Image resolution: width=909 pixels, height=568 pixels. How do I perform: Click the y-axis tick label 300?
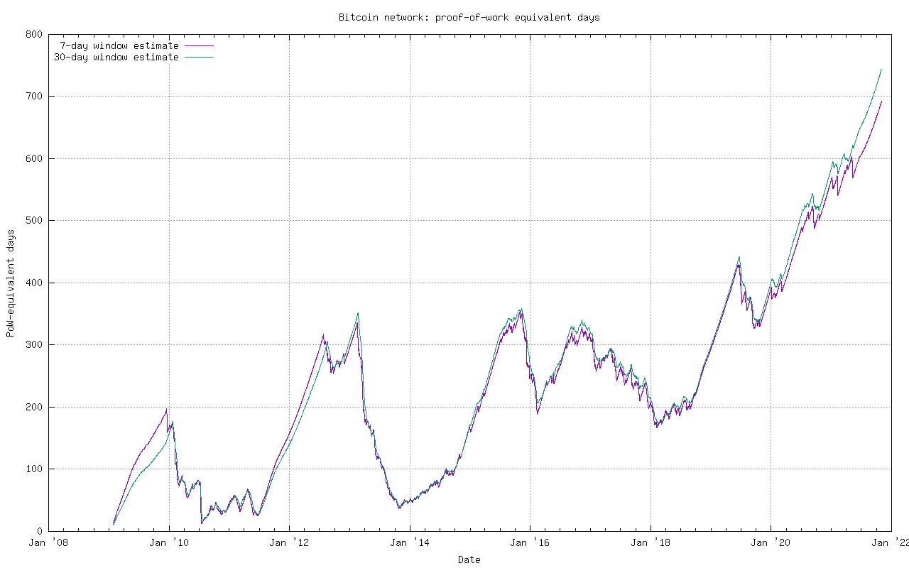click(x=34, y=344)
